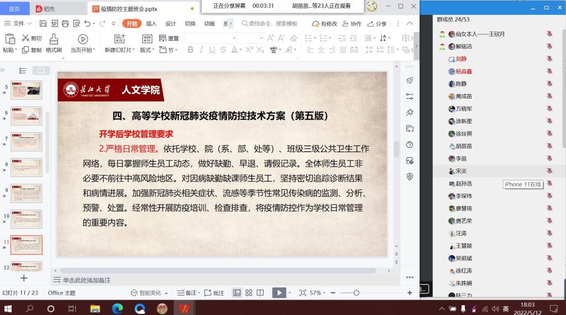Image resolution: width=566 pixels, height=315 pixels.
Task: Switch to slide sorter grid view
Action: [x=249, y=293]
